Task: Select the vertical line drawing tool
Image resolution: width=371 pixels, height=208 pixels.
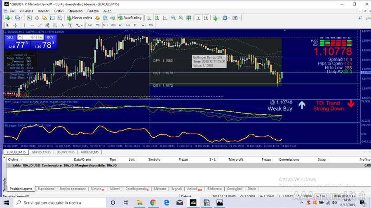Action: click(x=24, y=25)
